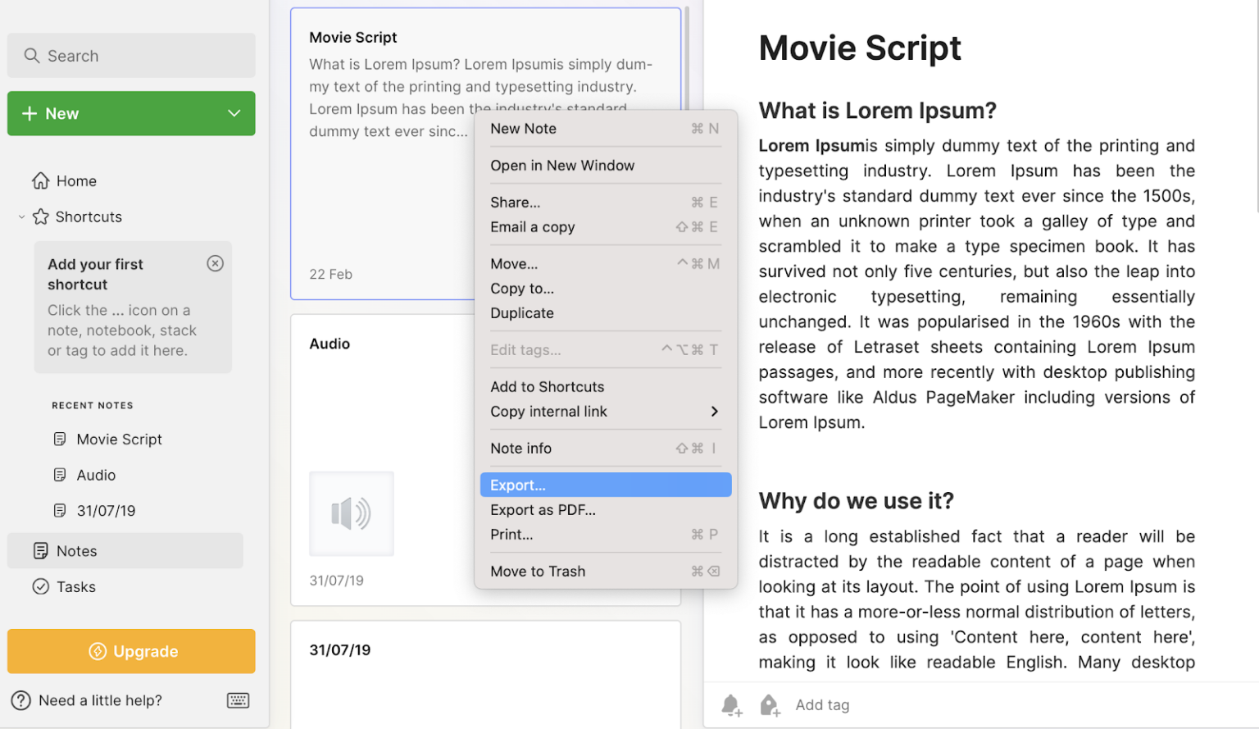Open the Audio note from Recent Notes

pos(96,475)
